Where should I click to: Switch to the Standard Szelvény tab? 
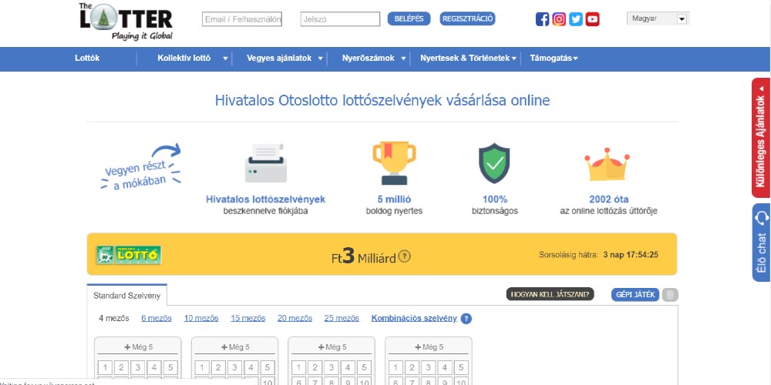coord(126,295)
